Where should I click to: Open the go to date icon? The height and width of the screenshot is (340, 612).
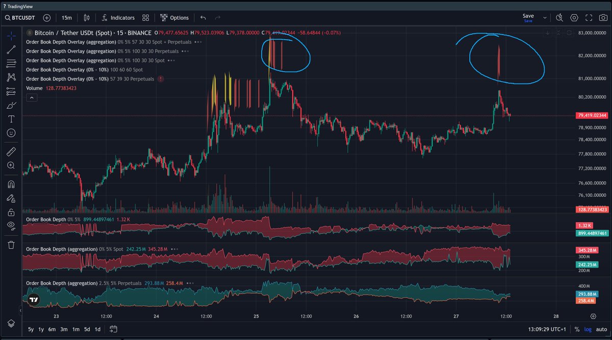point(113,329)
